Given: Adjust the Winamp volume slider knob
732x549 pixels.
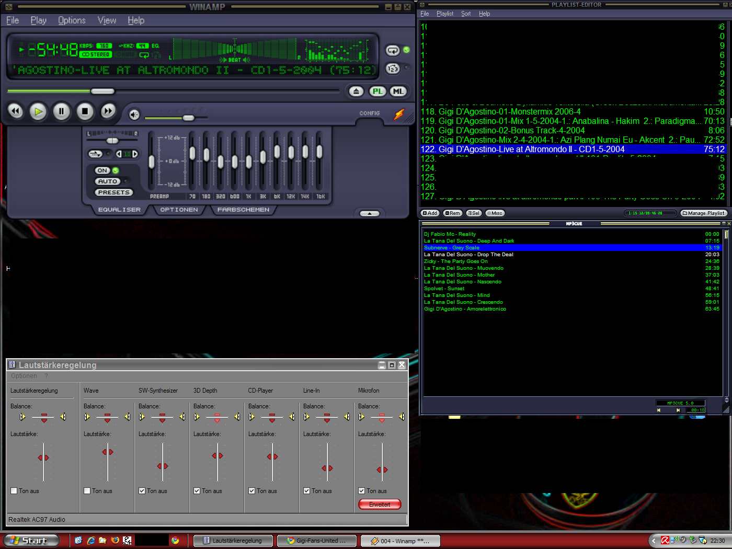Looking at the screenshot, I should (188, 118).
